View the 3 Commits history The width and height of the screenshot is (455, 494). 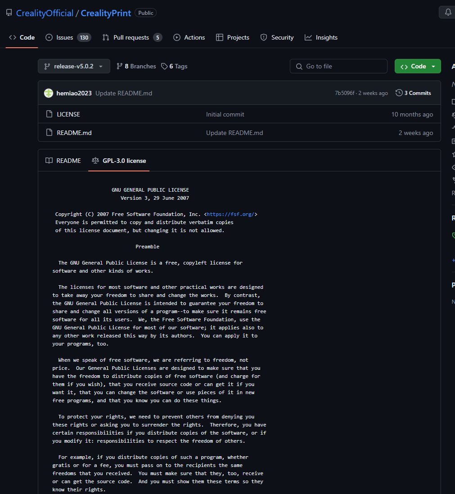(414, 93)
